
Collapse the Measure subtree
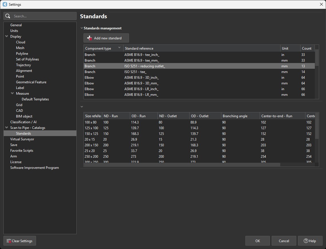pos(12,93)
